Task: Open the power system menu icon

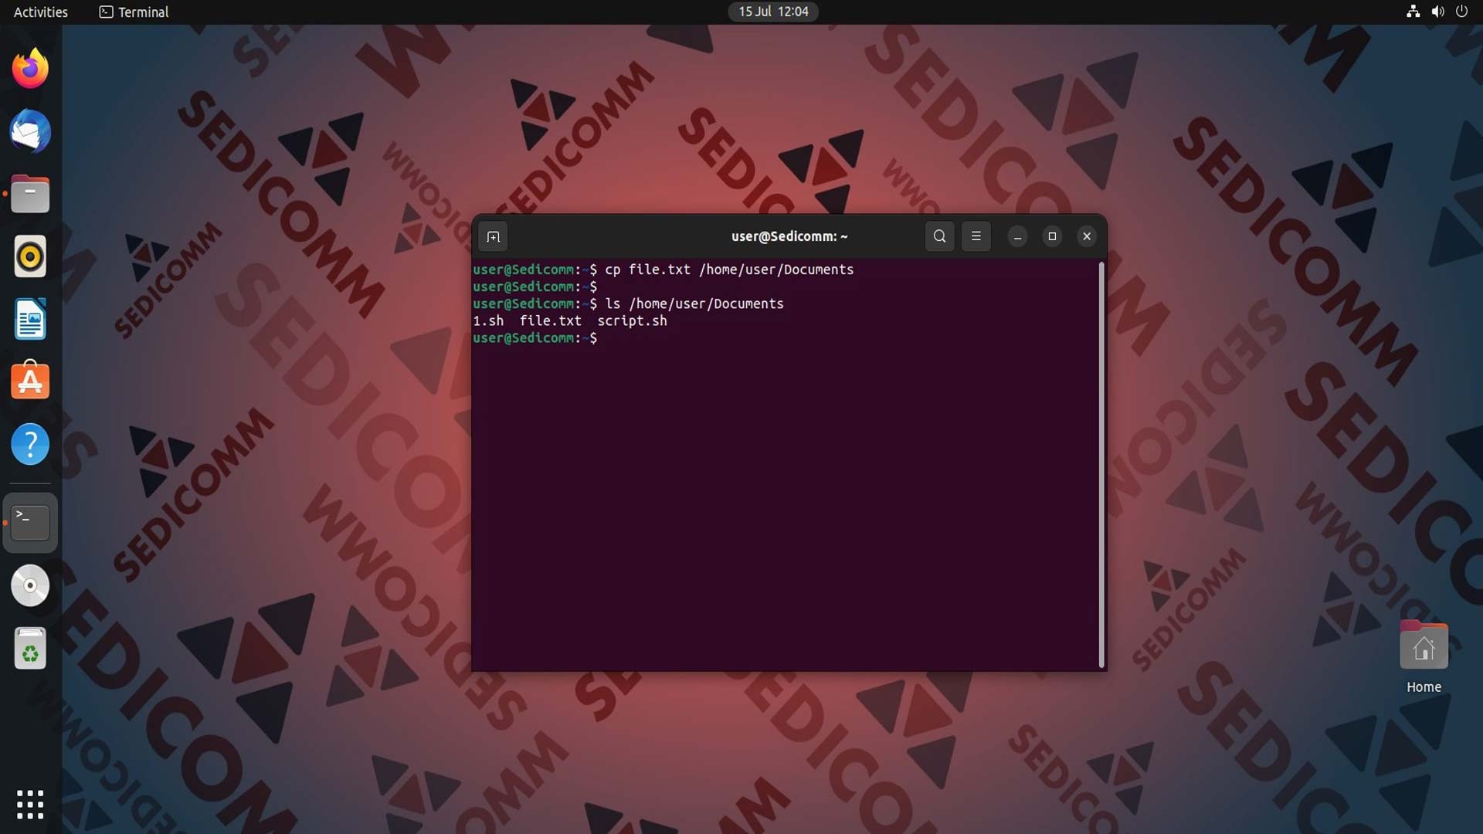Action: pyautogui.click(x=1461, y=12)
